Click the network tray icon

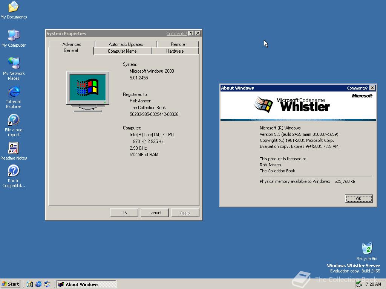pyautogui.click(x=359, y=284)
